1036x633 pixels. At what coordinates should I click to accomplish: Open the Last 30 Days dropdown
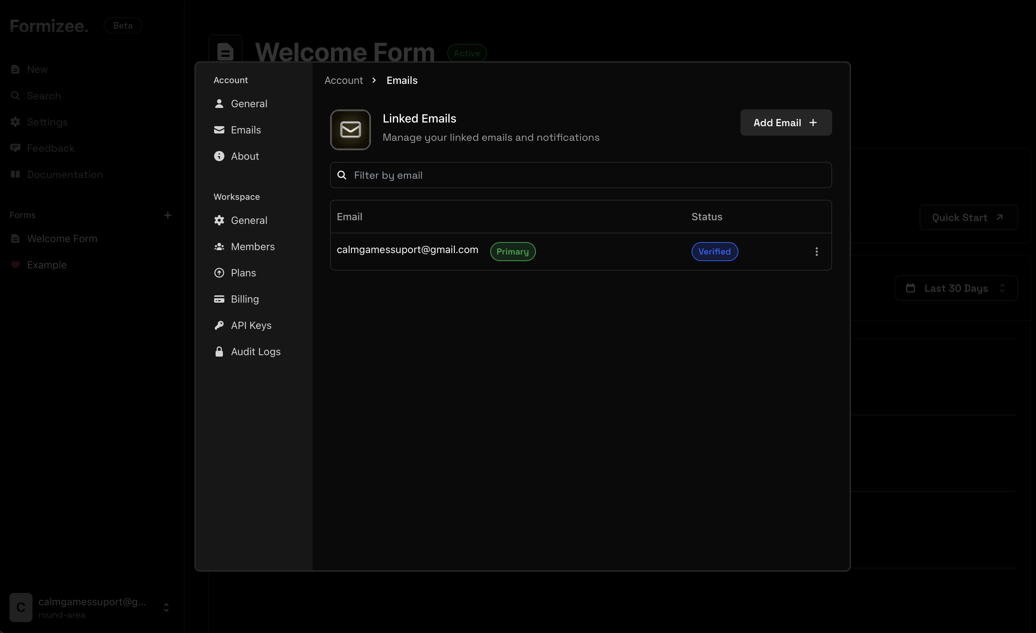pos(956,288)
